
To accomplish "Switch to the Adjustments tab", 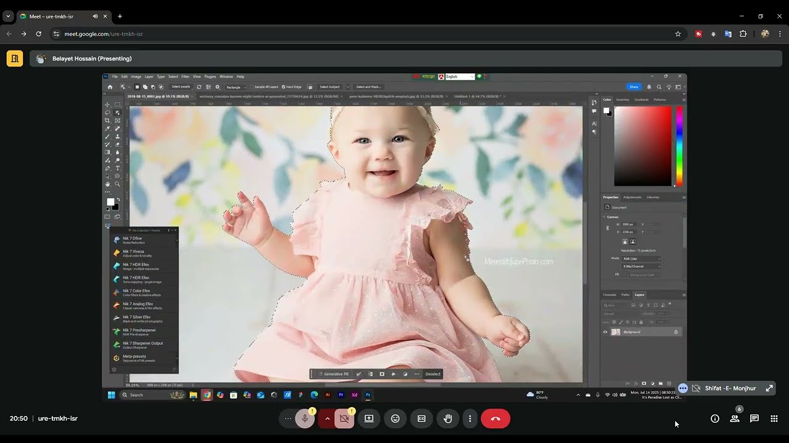I will click(x=632, y=197).
